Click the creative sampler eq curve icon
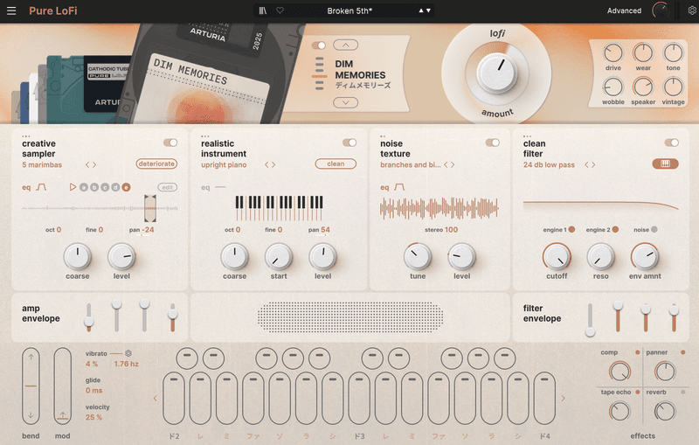 pyautogui.click(x=41, y=187)
